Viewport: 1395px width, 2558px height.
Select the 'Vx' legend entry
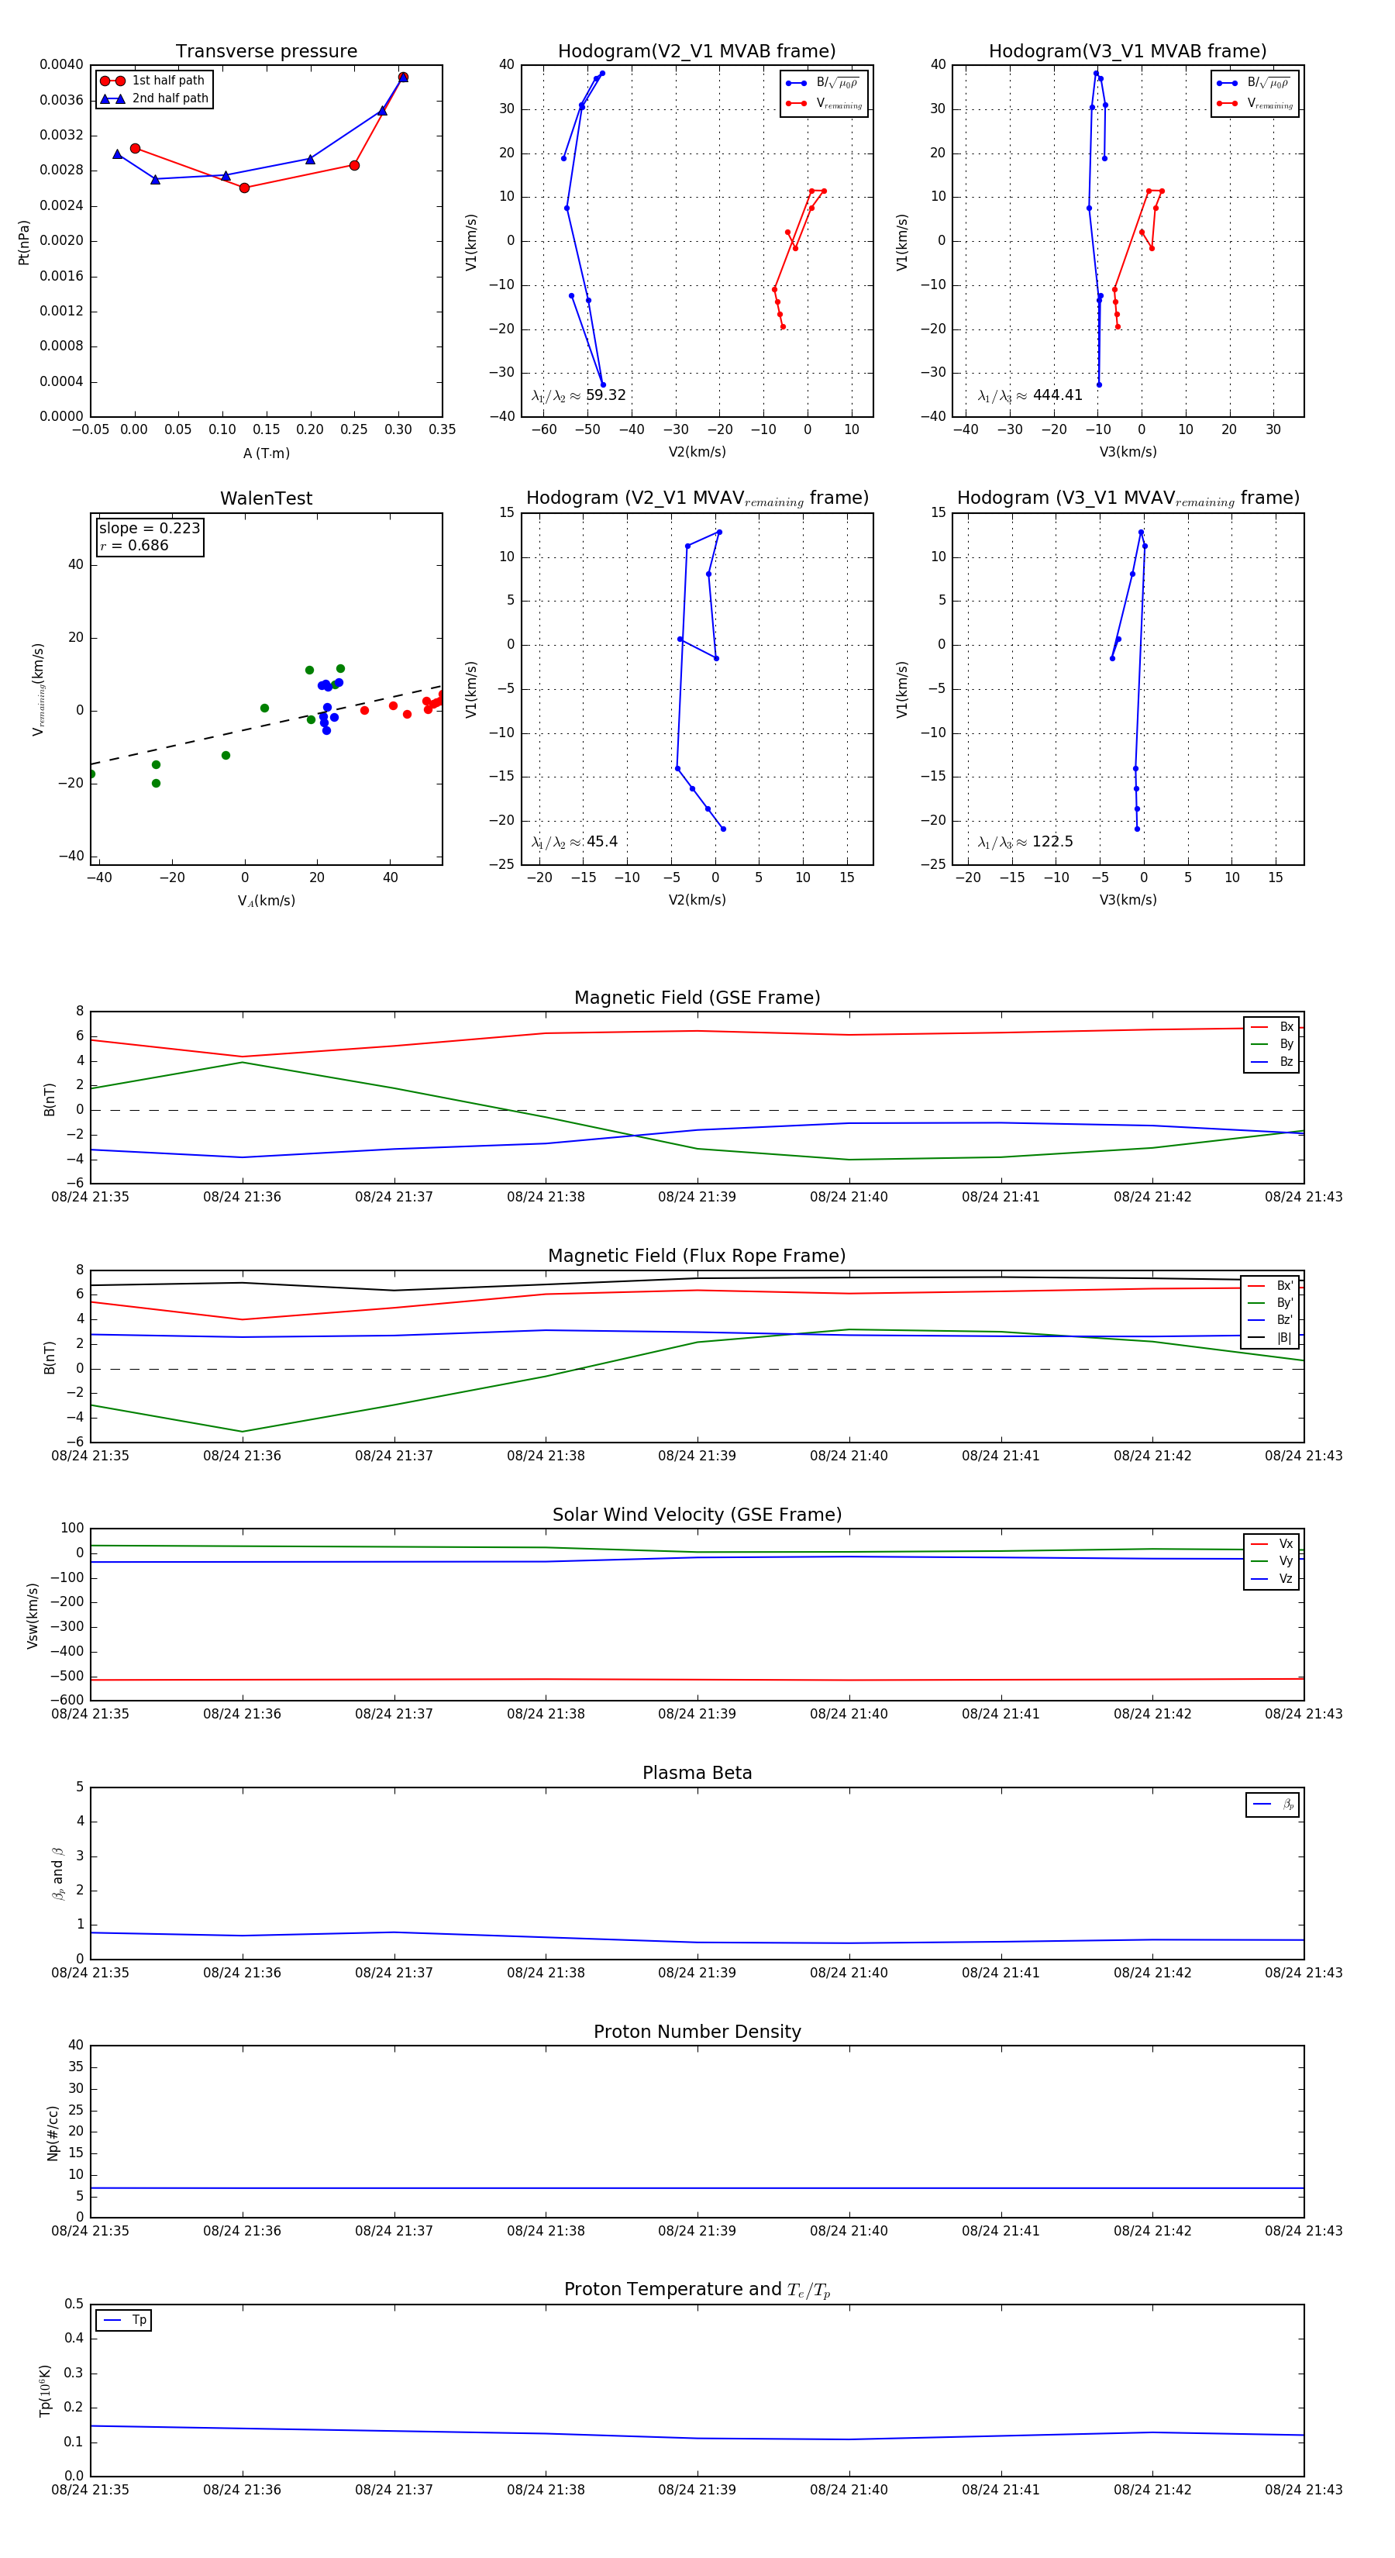click(x=1272, y=1544)
